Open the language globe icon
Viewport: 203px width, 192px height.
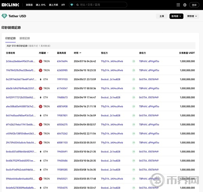[x=185, y=5]
